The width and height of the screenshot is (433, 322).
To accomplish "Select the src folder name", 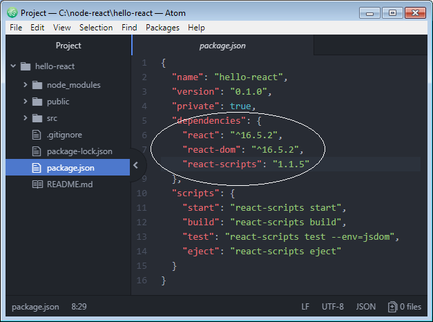I will pyautogui.click(x=52, y=118).
